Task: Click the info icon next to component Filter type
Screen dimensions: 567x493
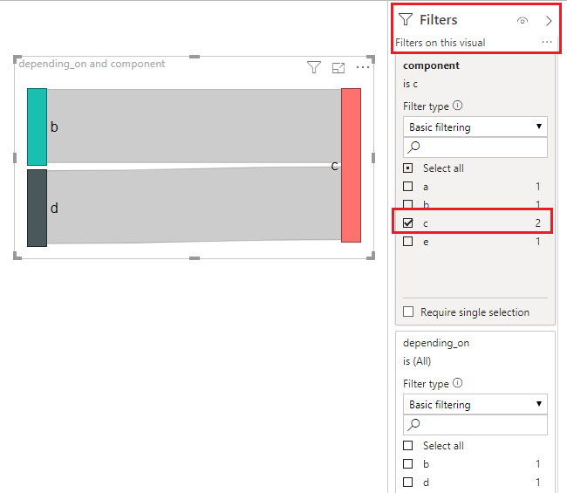Action: 457,106
